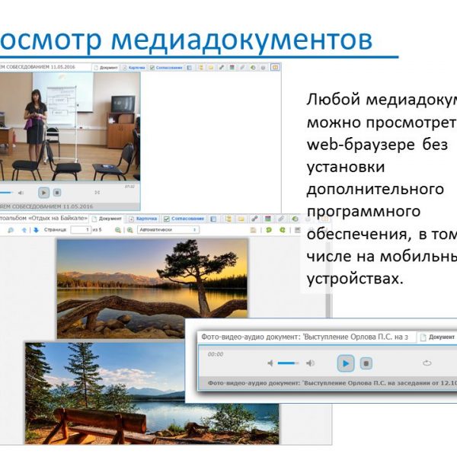Click the fullscreen icon in top video player

click(97, 193)
